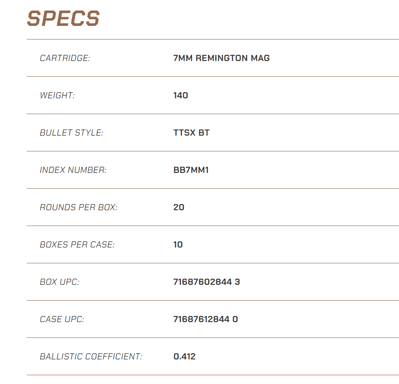Select the CASE UPC label

(x=62, y=319)
